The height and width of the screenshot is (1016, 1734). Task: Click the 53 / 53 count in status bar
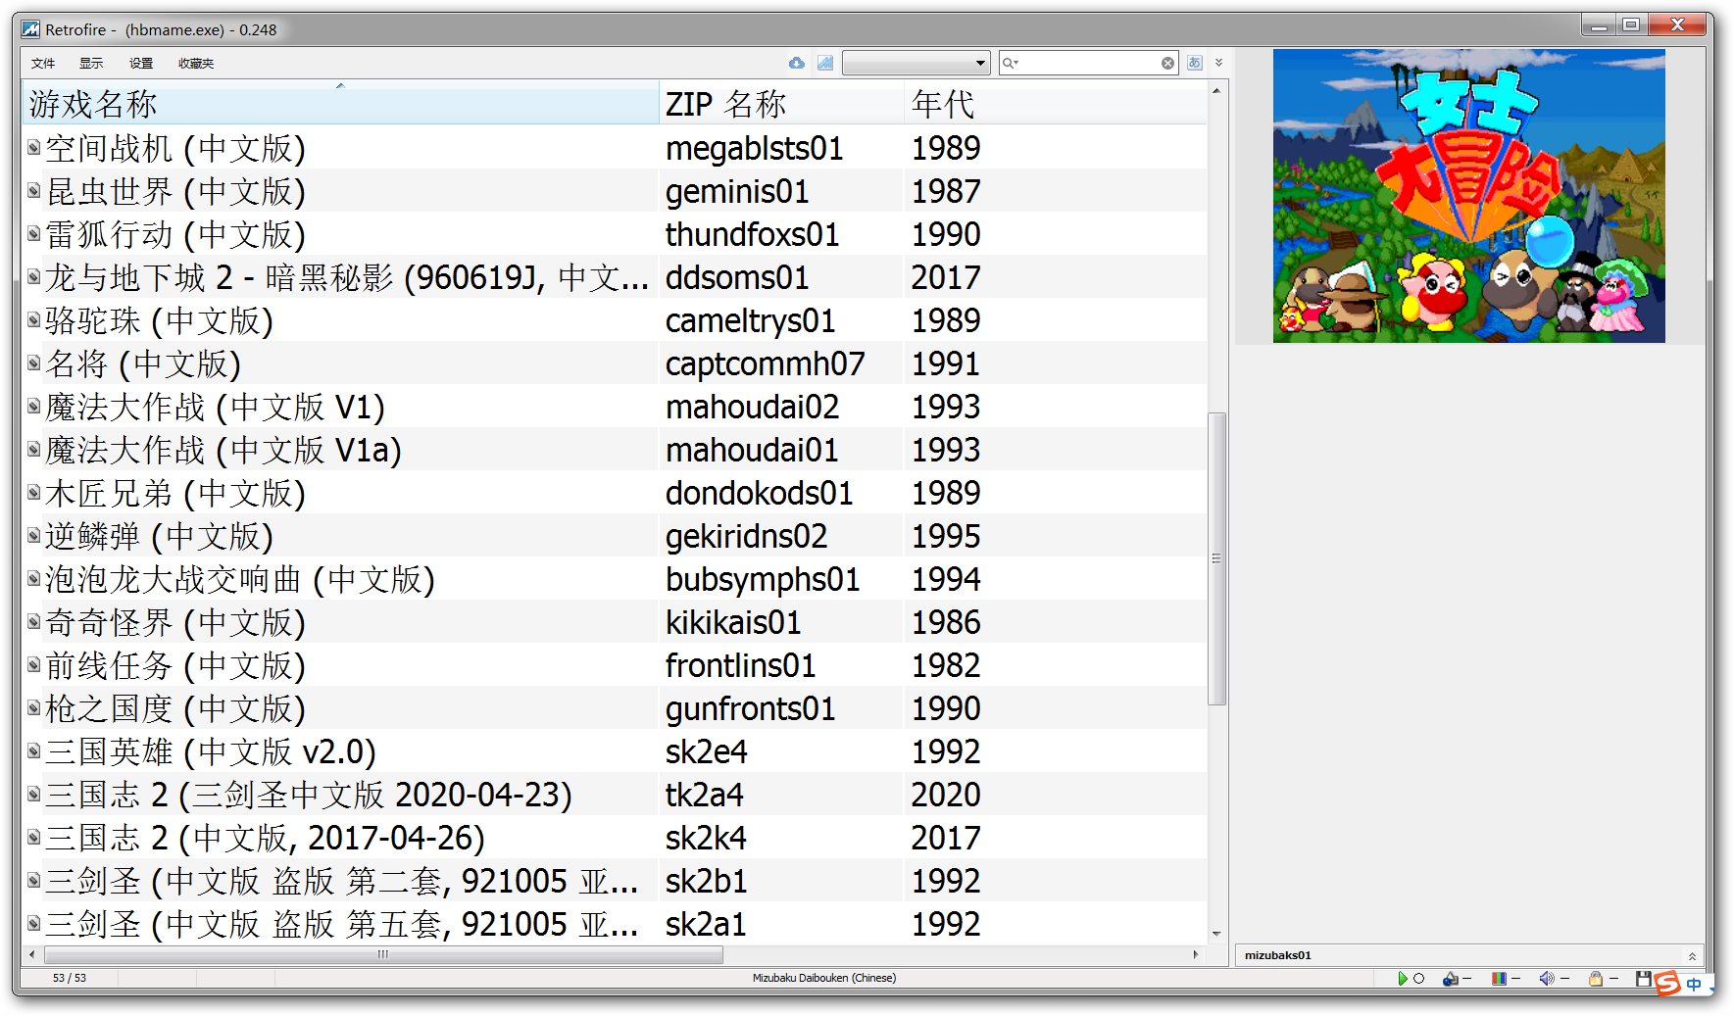(x=70, y=978)
